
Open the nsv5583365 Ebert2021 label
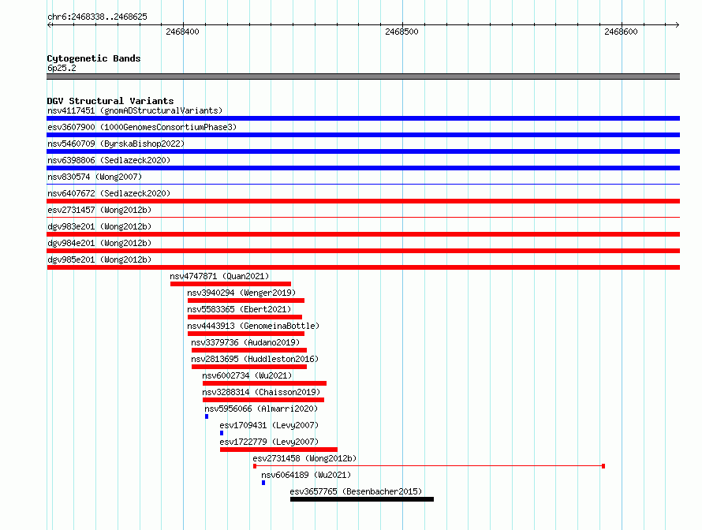click(239, 309)
